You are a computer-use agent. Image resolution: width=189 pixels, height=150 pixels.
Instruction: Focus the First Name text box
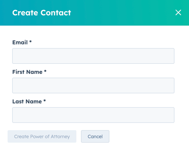(93, 85)
